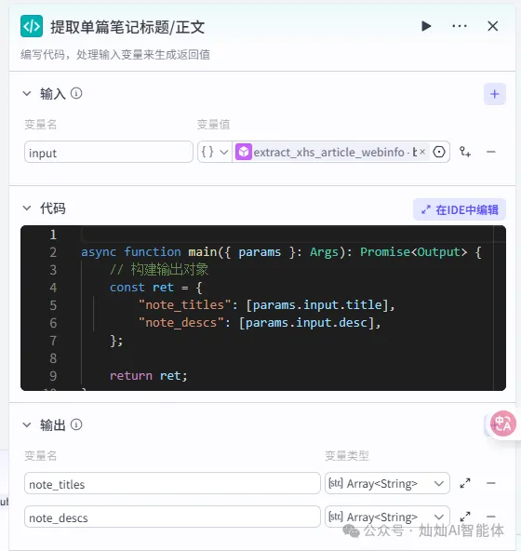
Task: Click the node description 编写代码，处理输入变量来生成返回值
Action: click(115, 55)
